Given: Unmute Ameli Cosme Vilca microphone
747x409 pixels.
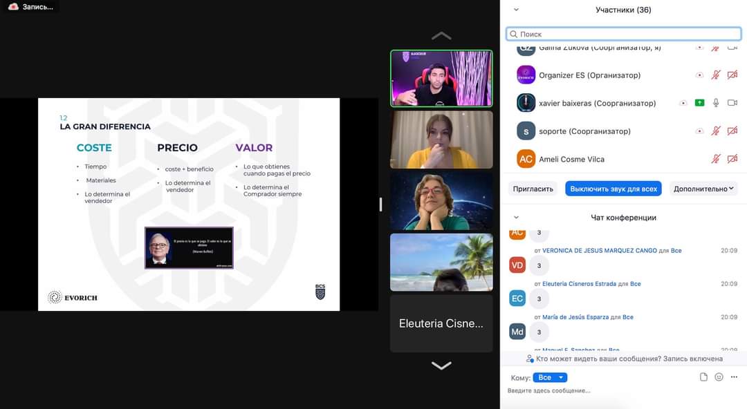Looking at the screenshot, I should coord(716,158).
